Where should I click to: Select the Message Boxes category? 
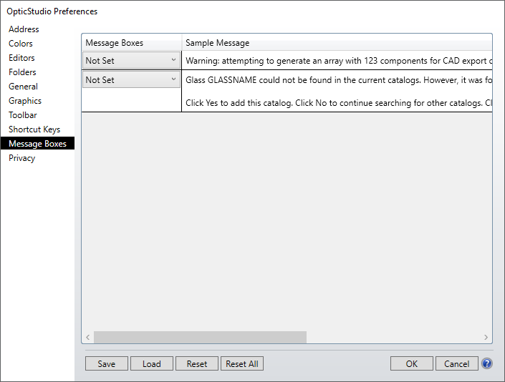click(37, 144)
